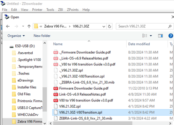This screenshot has width=174, height=125.
Task: Click the tree scroll up arrow
Action: pos(45,43)
